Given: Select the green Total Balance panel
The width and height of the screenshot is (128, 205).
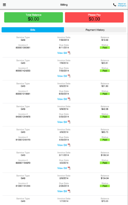Looking at the screenshot, I should point(34,17).
